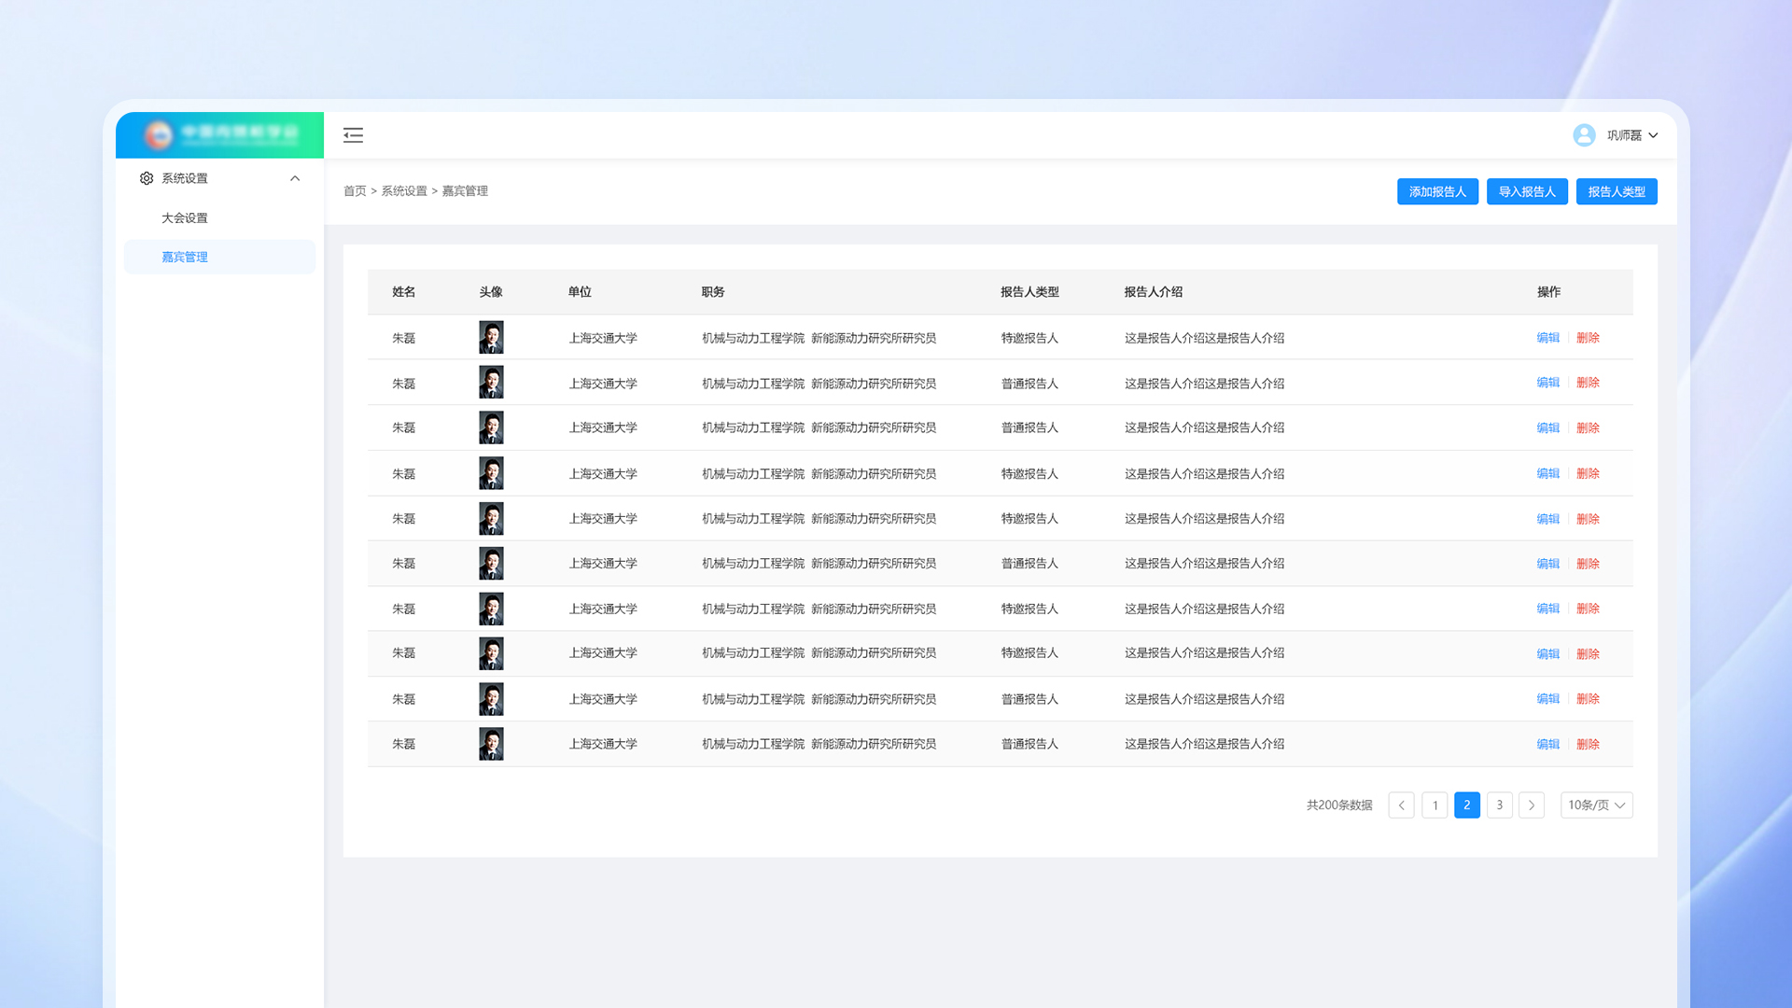
Task: Open the 10条/页 page size dropdown
Action: [x=1596, y=805]
